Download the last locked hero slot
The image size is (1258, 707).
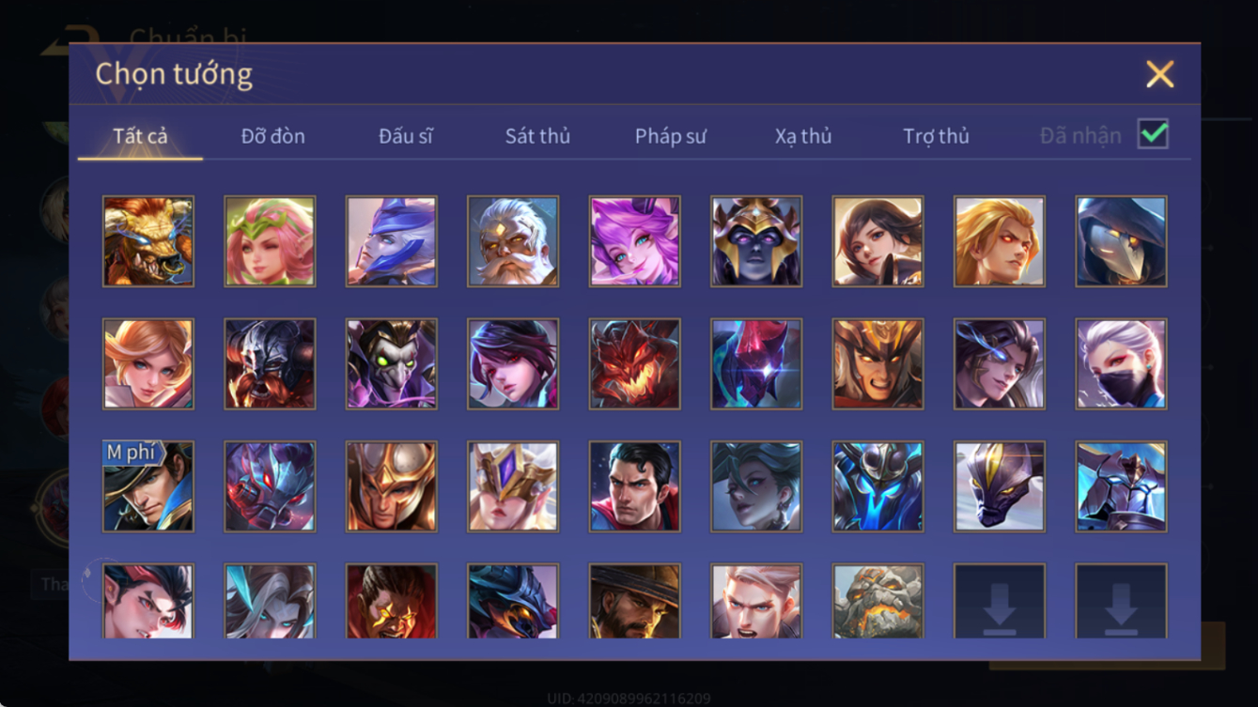1121,601
